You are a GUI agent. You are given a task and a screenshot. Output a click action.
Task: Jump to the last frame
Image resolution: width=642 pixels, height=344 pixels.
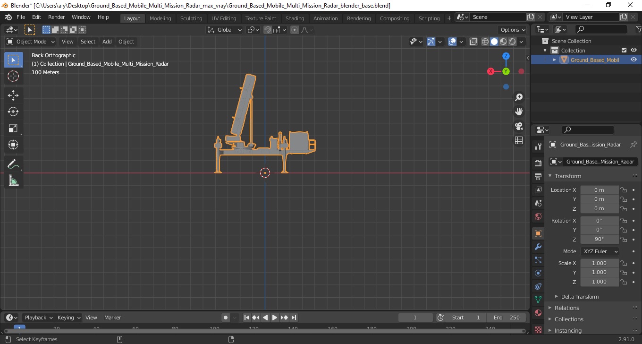(x=294, y=318)
